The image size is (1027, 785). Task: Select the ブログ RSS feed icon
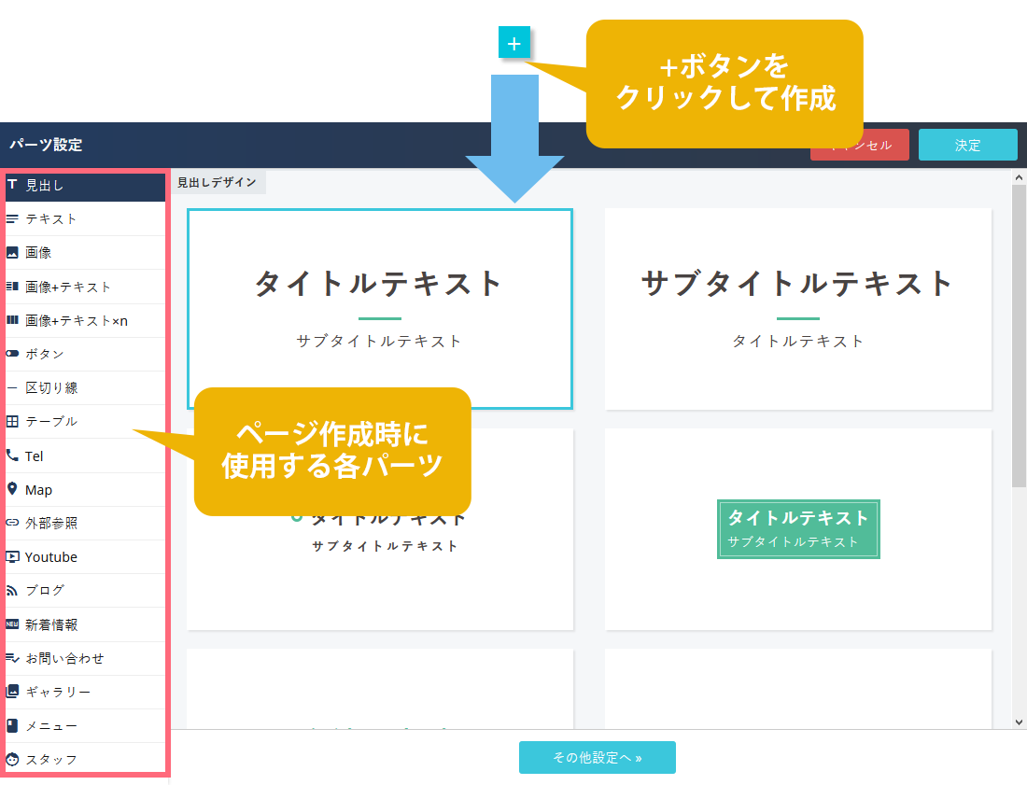12,591
